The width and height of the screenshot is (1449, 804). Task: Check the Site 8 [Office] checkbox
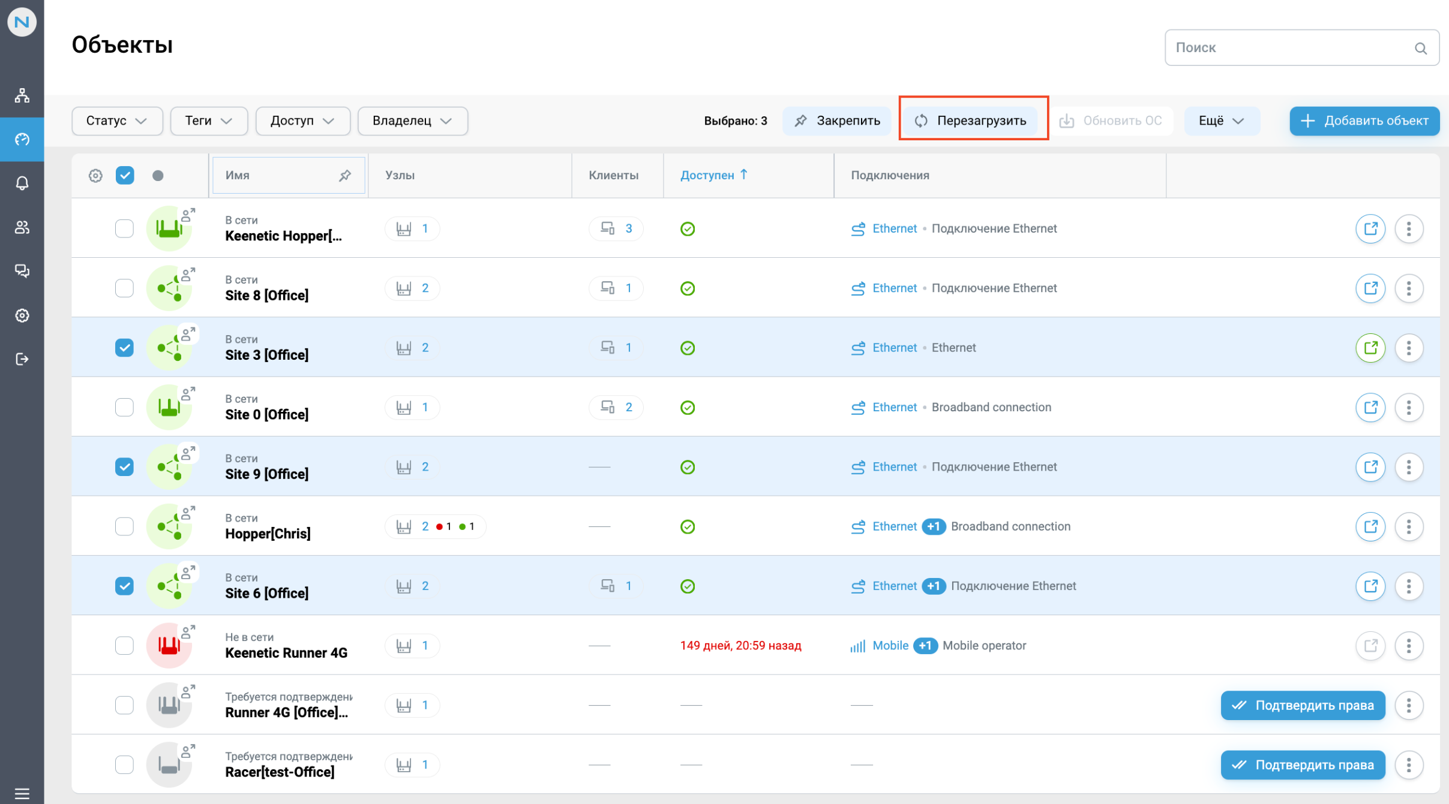(x=124, y=288)
